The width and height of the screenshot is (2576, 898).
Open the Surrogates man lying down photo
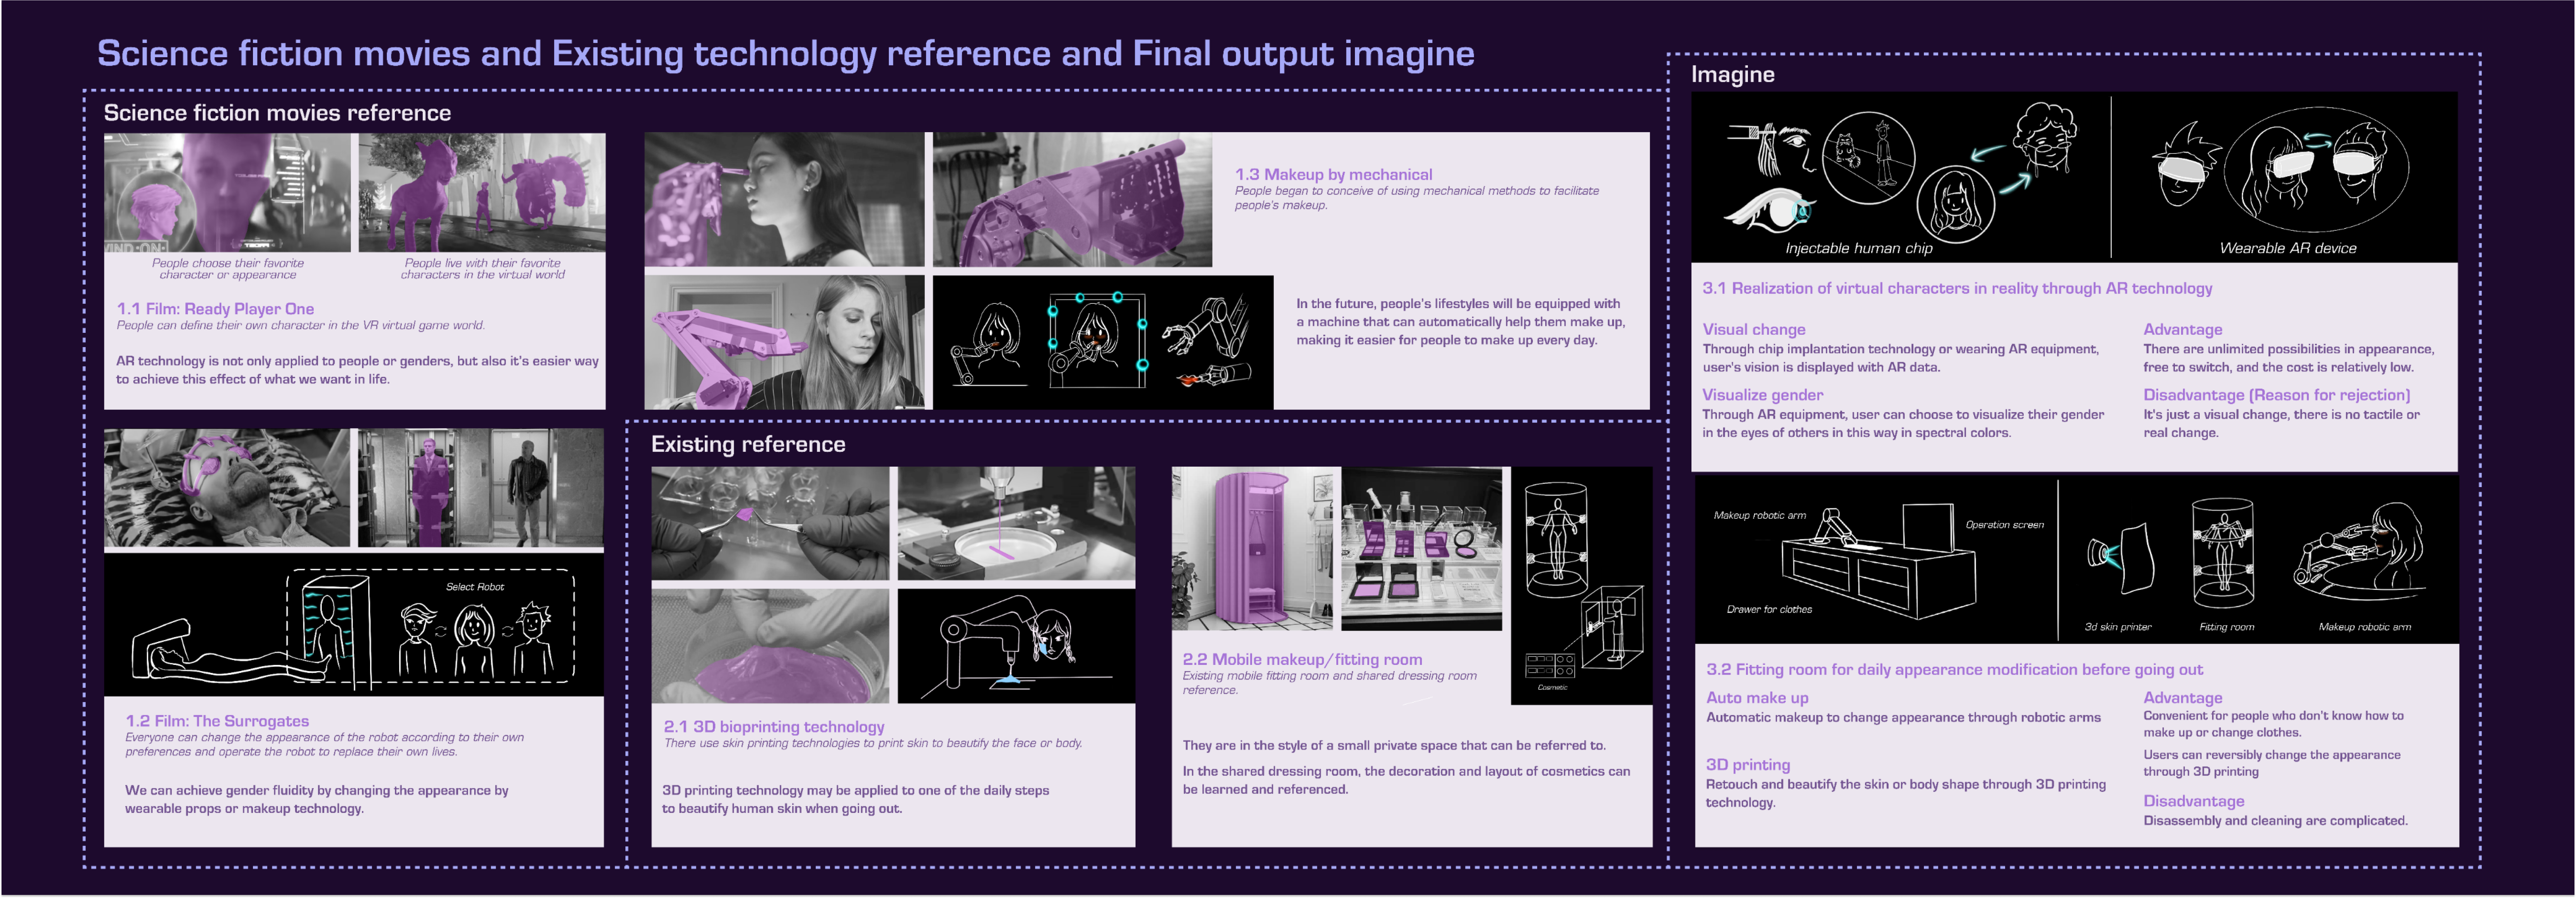click(227, 487)
